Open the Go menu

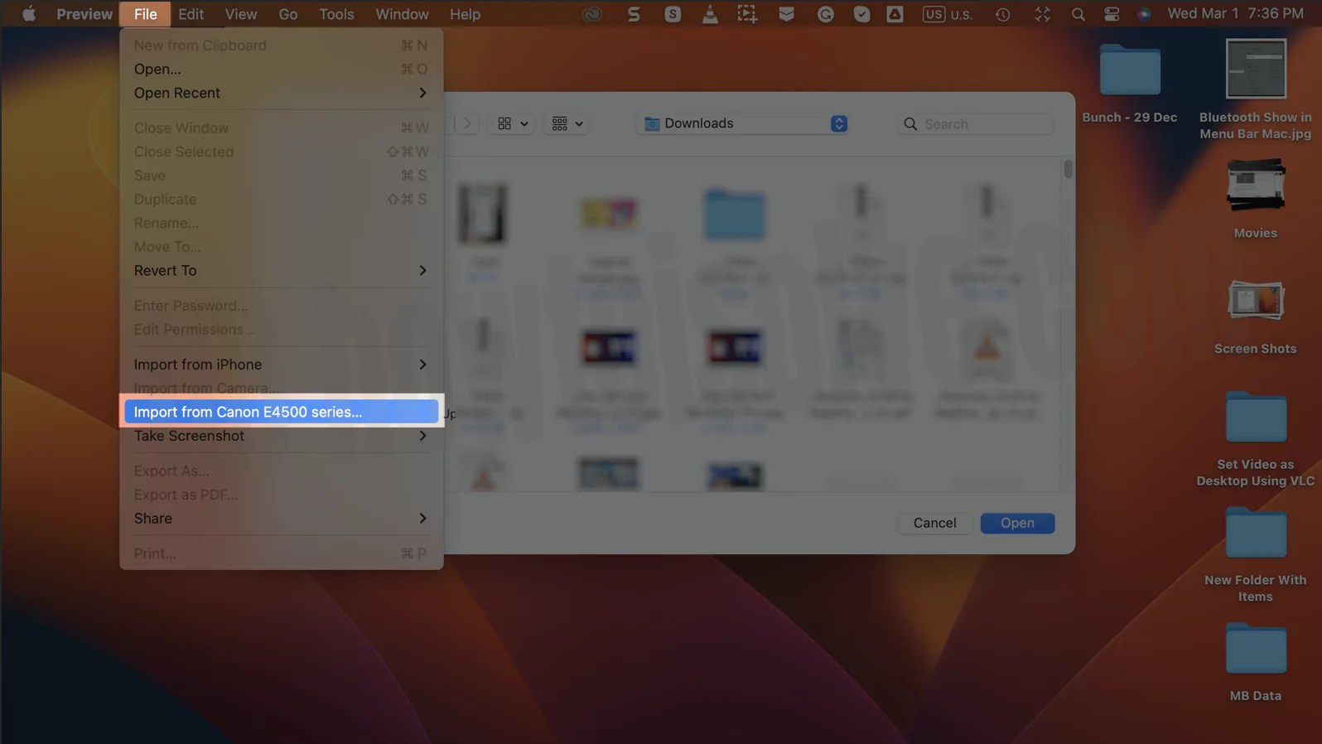(x=287, y=14)
